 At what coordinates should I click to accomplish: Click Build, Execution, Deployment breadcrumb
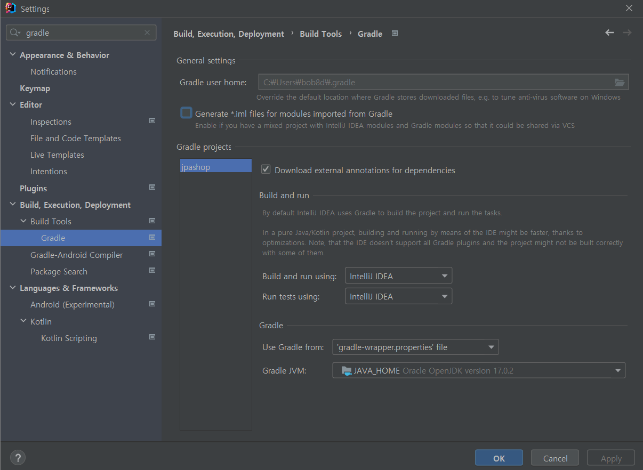[x=229, y=34]
